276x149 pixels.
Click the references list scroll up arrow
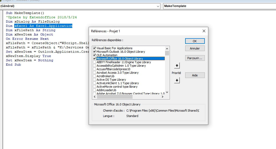point(167,49)
